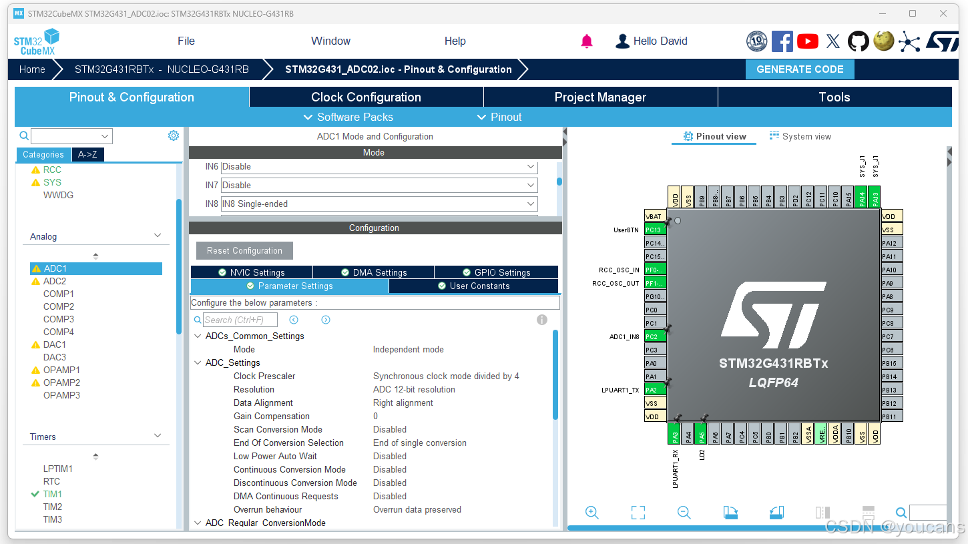This screenshot has width=968, height=544.
Task: Switch to Project Manager tab
Action: pyautogui.click(x=600, y=97)
